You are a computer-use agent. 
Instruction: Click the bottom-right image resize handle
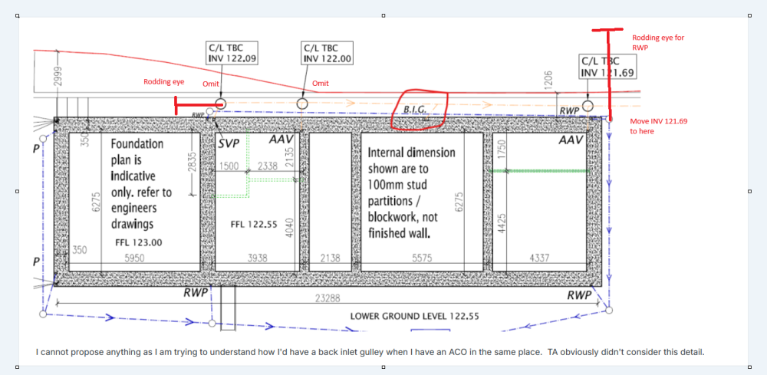[749, 369]
